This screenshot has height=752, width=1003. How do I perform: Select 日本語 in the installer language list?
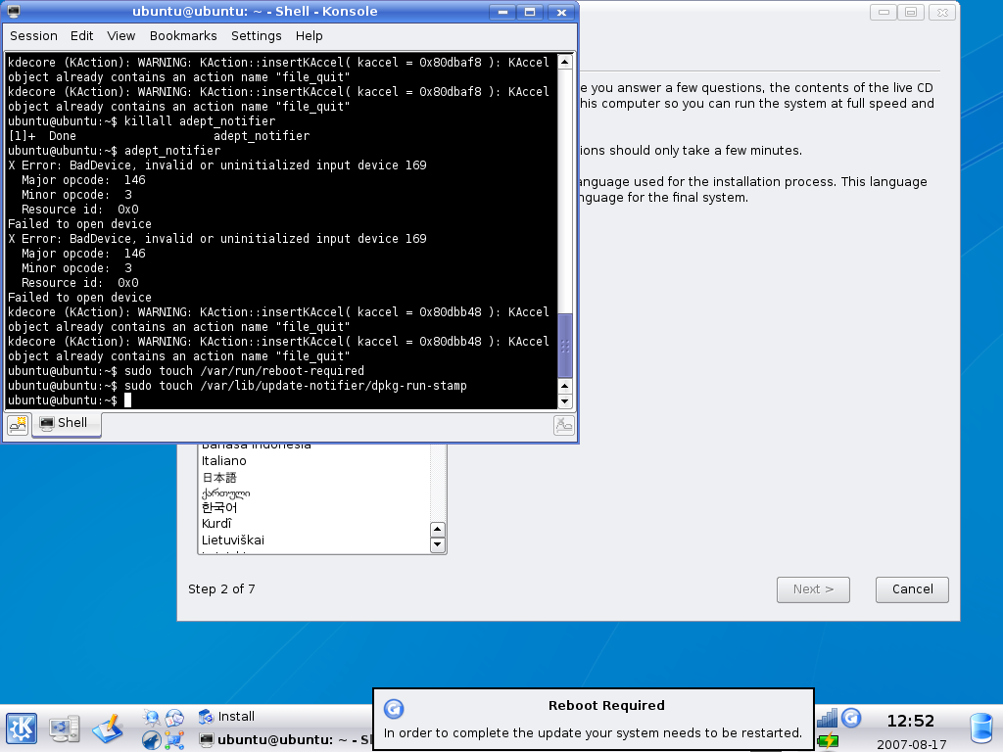pyautogui.click(x=219, y=478)
